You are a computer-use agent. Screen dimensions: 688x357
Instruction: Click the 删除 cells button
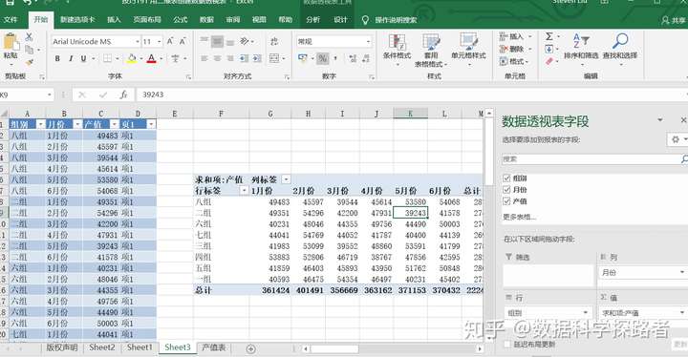pyautogui.click(x=516, y=49)
